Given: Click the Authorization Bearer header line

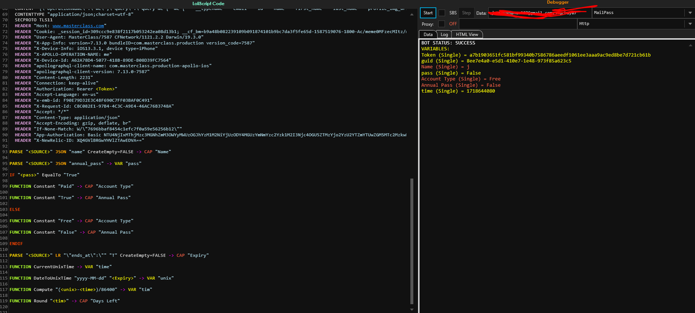Looking at the screenshot, I should pyautogui.click(x=66, y=88).
